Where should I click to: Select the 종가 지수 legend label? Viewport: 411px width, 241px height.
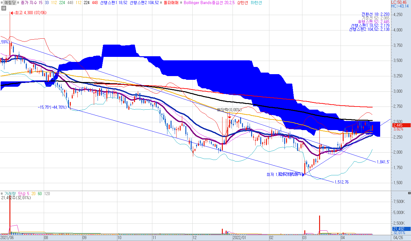(x=29, y=3)
